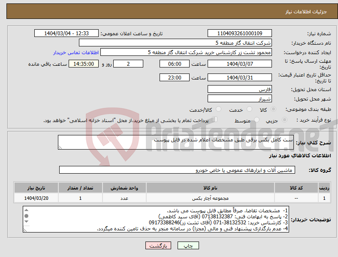Click the delivery city field شیراز
Screen dimensions: 338x257
tap(239, 99)
